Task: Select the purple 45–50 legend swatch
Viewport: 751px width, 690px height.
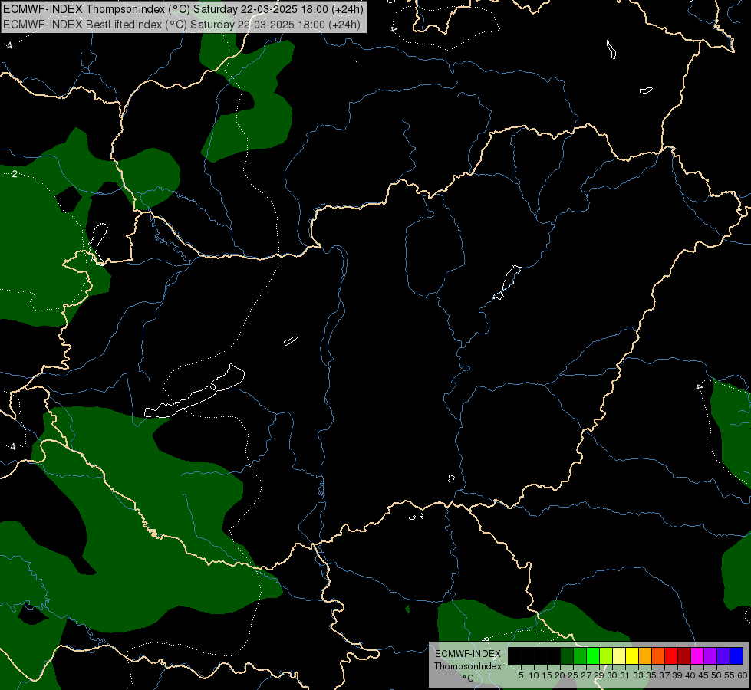Action: 710,655
